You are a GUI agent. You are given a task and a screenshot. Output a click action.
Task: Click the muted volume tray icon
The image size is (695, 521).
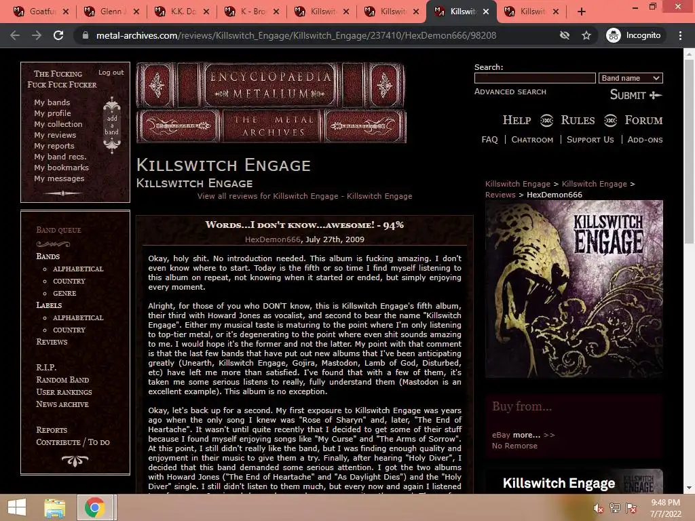click(x=599, y=508)
